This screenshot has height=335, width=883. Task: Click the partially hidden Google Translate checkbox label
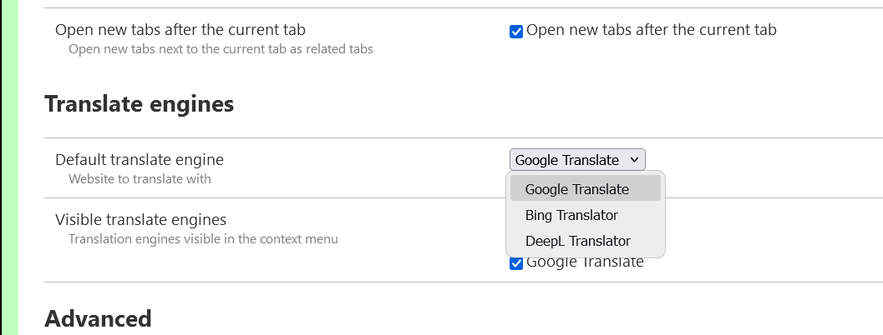pos(585,263)
